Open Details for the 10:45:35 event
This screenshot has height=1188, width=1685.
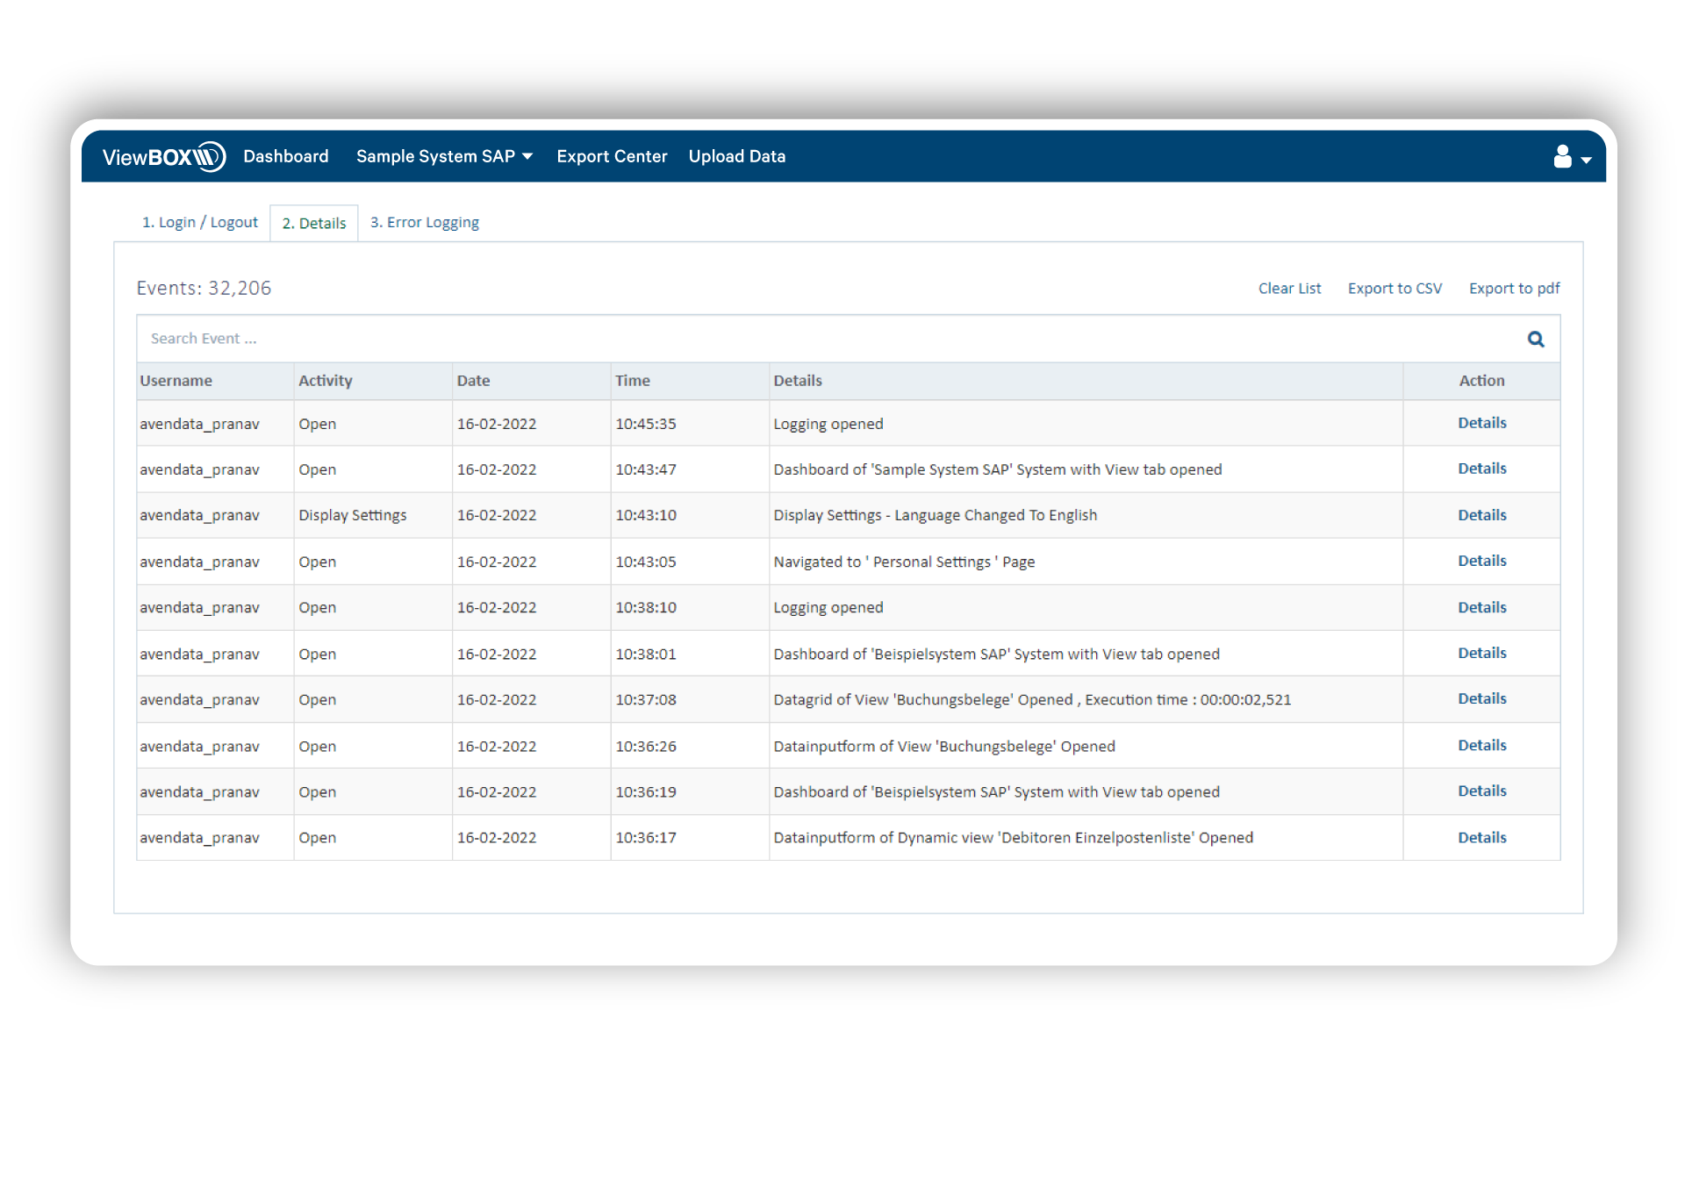[1481, 423]
